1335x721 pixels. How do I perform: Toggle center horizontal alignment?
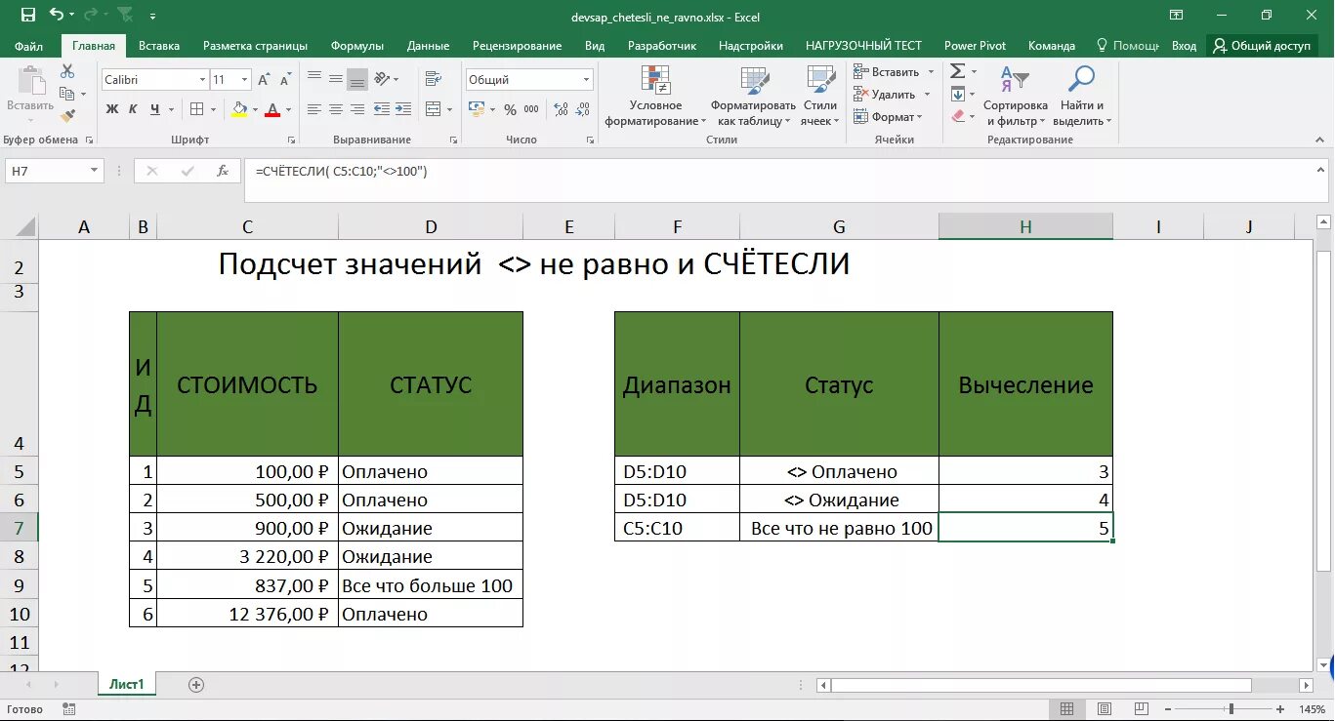pos(336,109)
